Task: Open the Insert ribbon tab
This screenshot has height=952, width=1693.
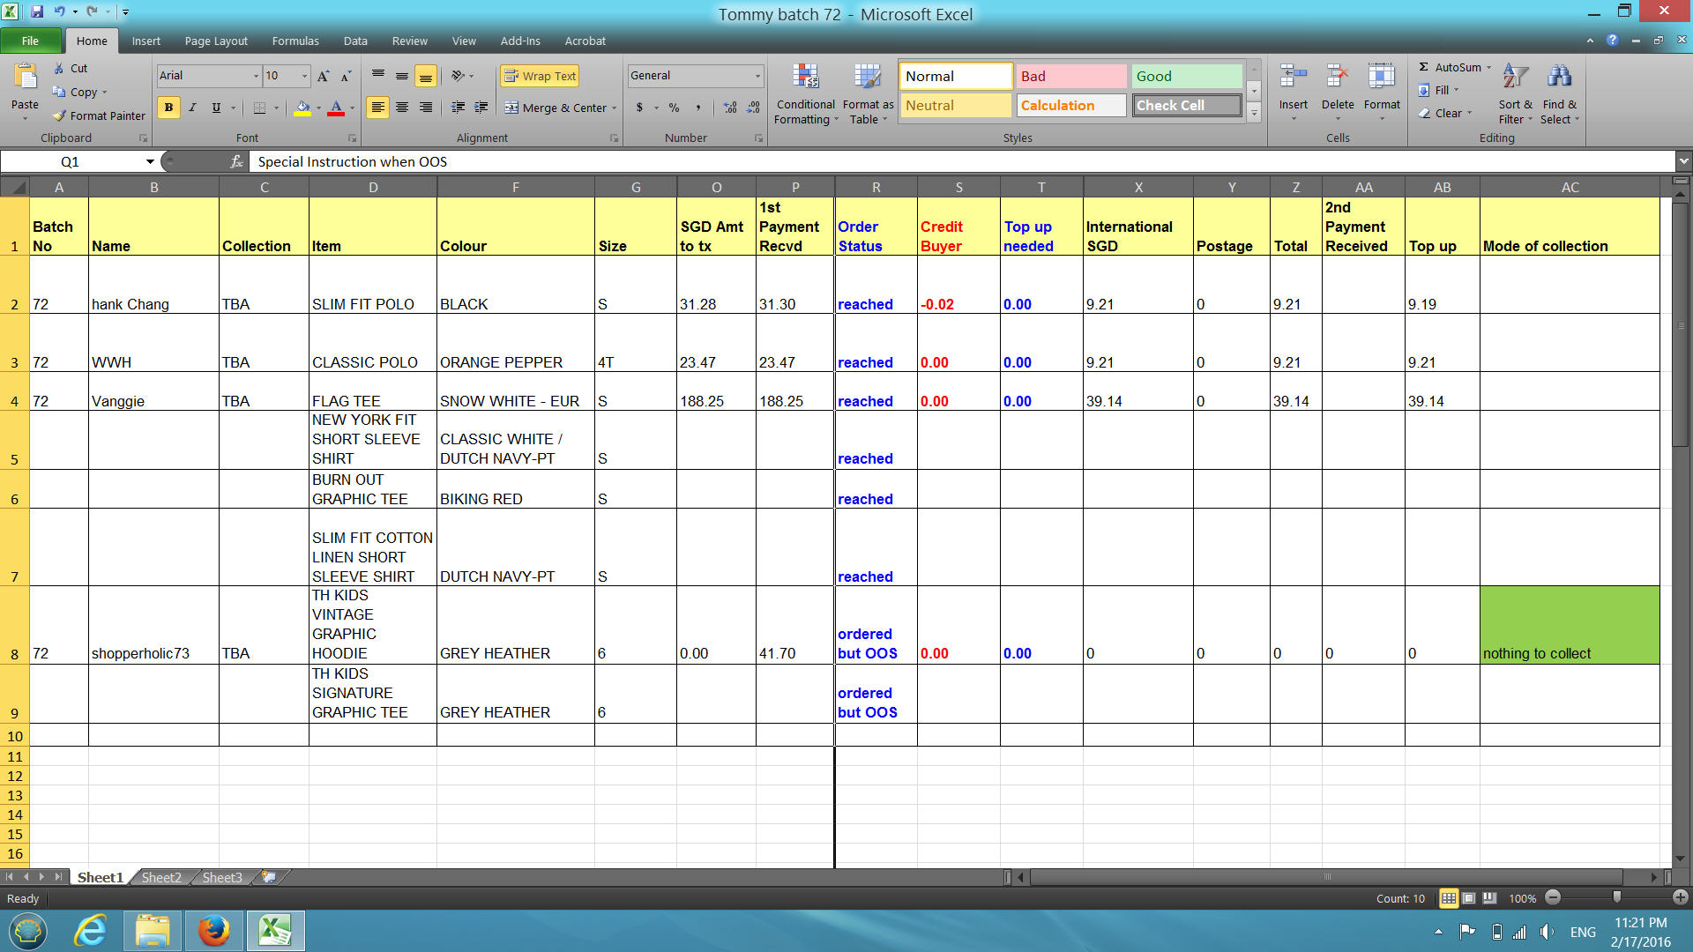Action: (145, 41)
